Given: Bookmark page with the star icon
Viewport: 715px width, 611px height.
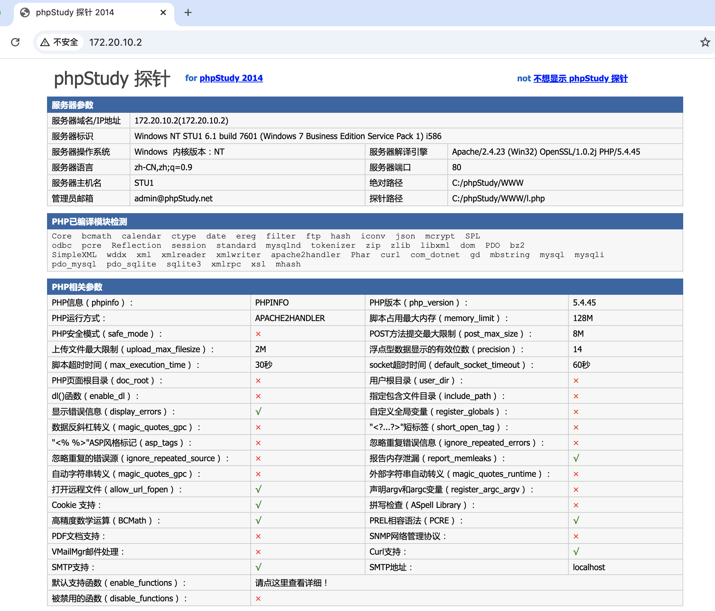Looking at the screenshot, I should tap(705, 42).
